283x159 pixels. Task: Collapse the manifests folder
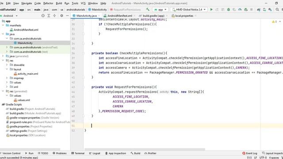tap(3, 26)
